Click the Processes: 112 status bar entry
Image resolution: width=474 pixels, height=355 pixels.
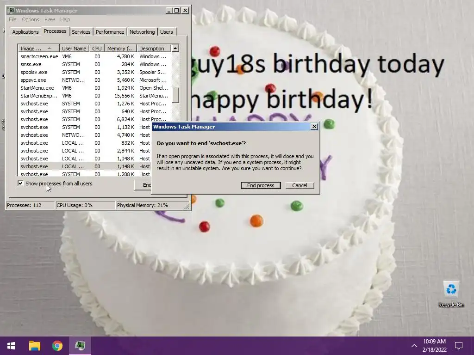(30, 205)
